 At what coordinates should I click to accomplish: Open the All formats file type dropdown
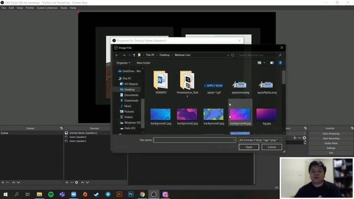pos(260,140)
